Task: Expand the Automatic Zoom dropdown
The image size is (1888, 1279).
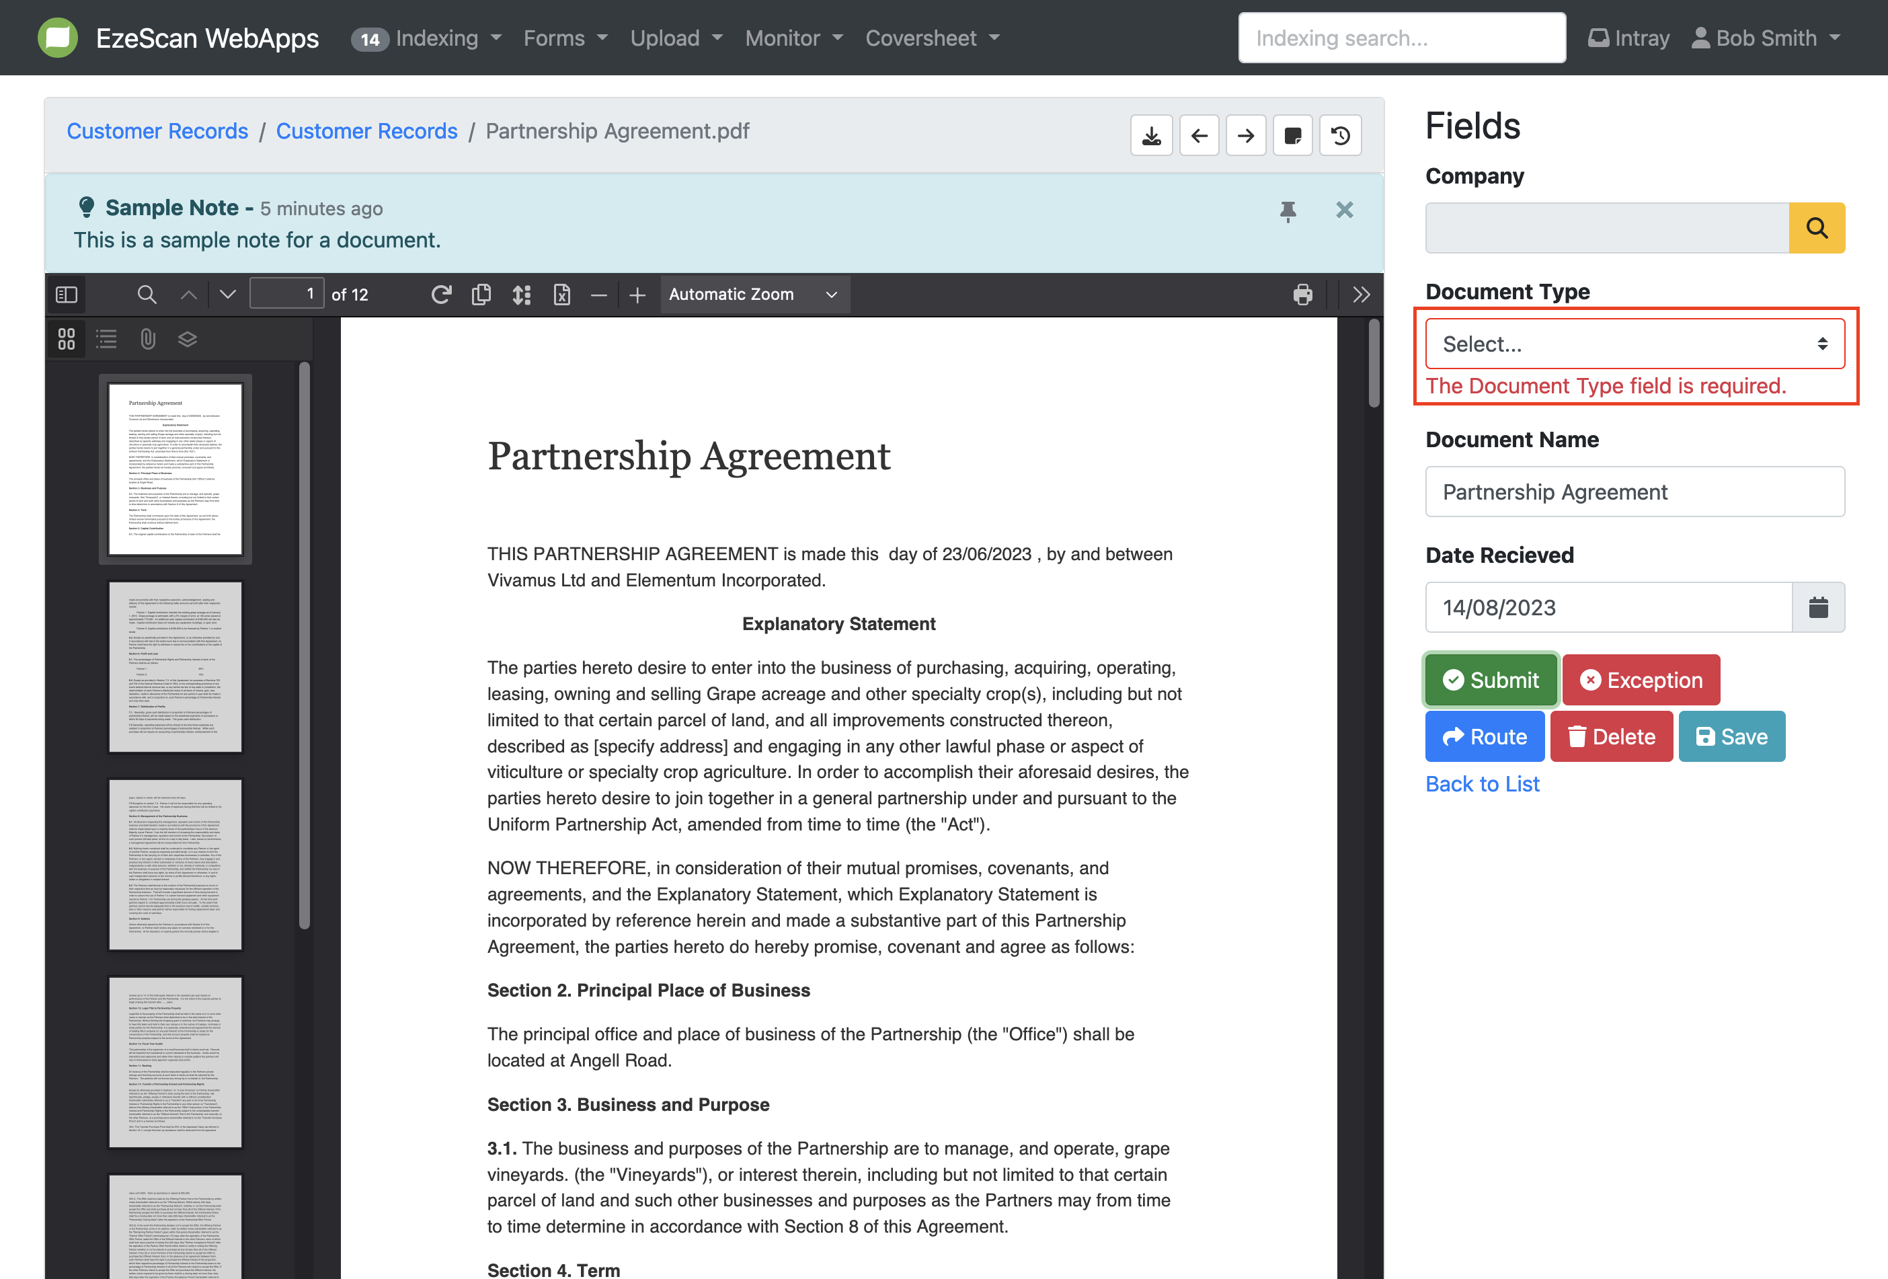Action: (753, 294)
